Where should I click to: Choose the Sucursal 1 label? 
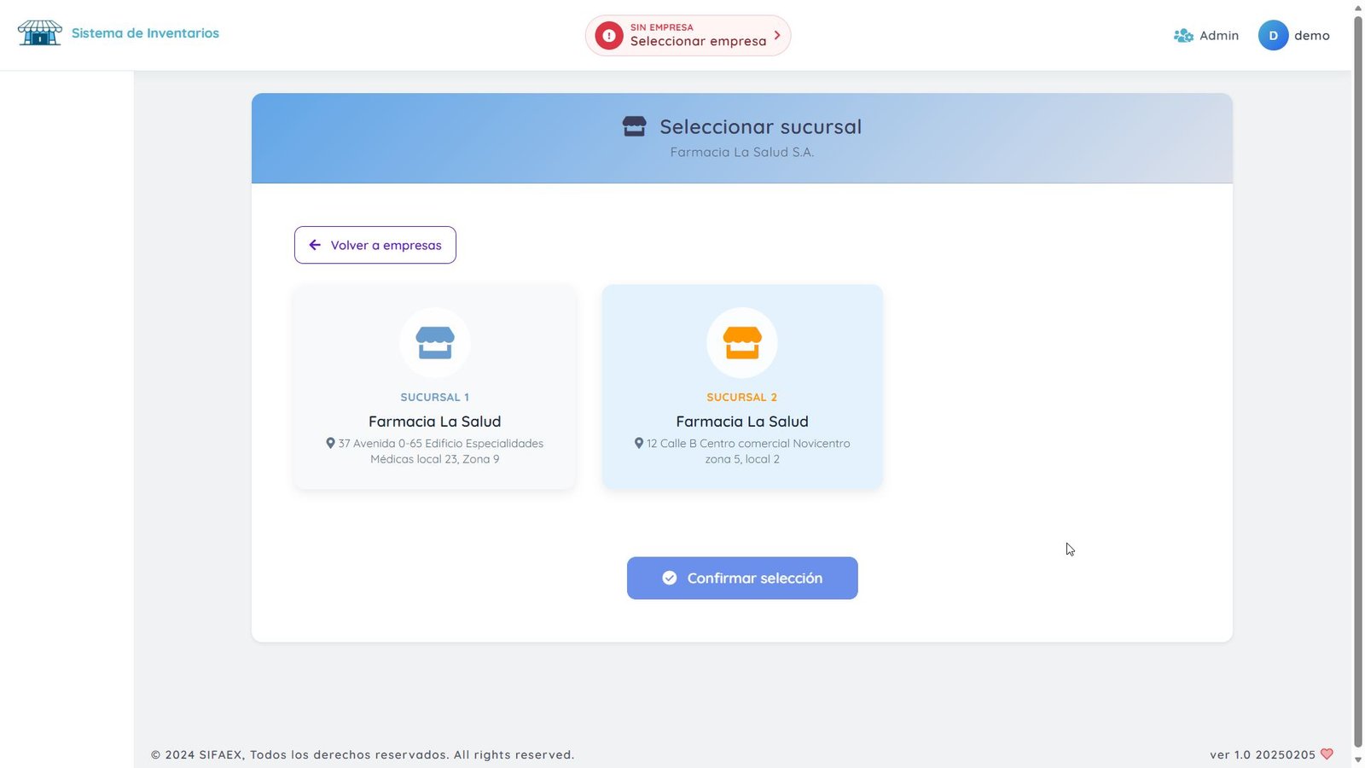tap(435, 397)
